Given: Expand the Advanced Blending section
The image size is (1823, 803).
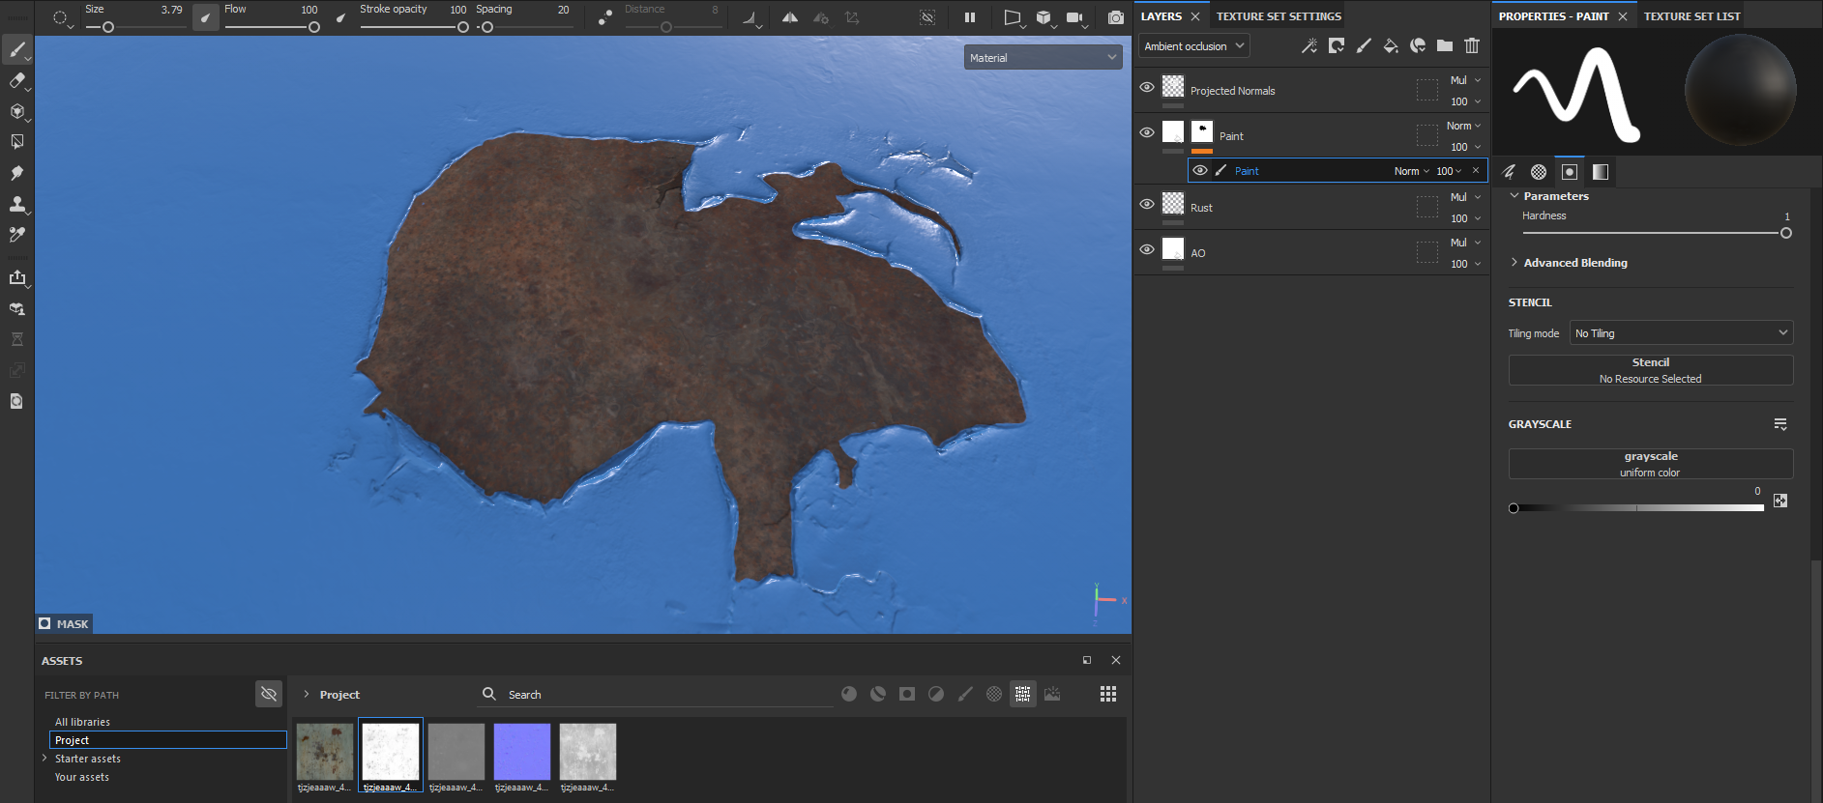Looking at the screenshot, I should (x=1574, y=263).
